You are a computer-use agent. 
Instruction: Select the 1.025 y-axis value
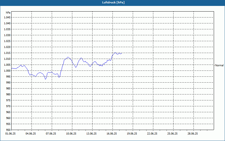[7, 41]
